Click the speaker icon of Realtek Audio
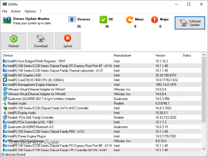208x157 pixels. point(5,103)
